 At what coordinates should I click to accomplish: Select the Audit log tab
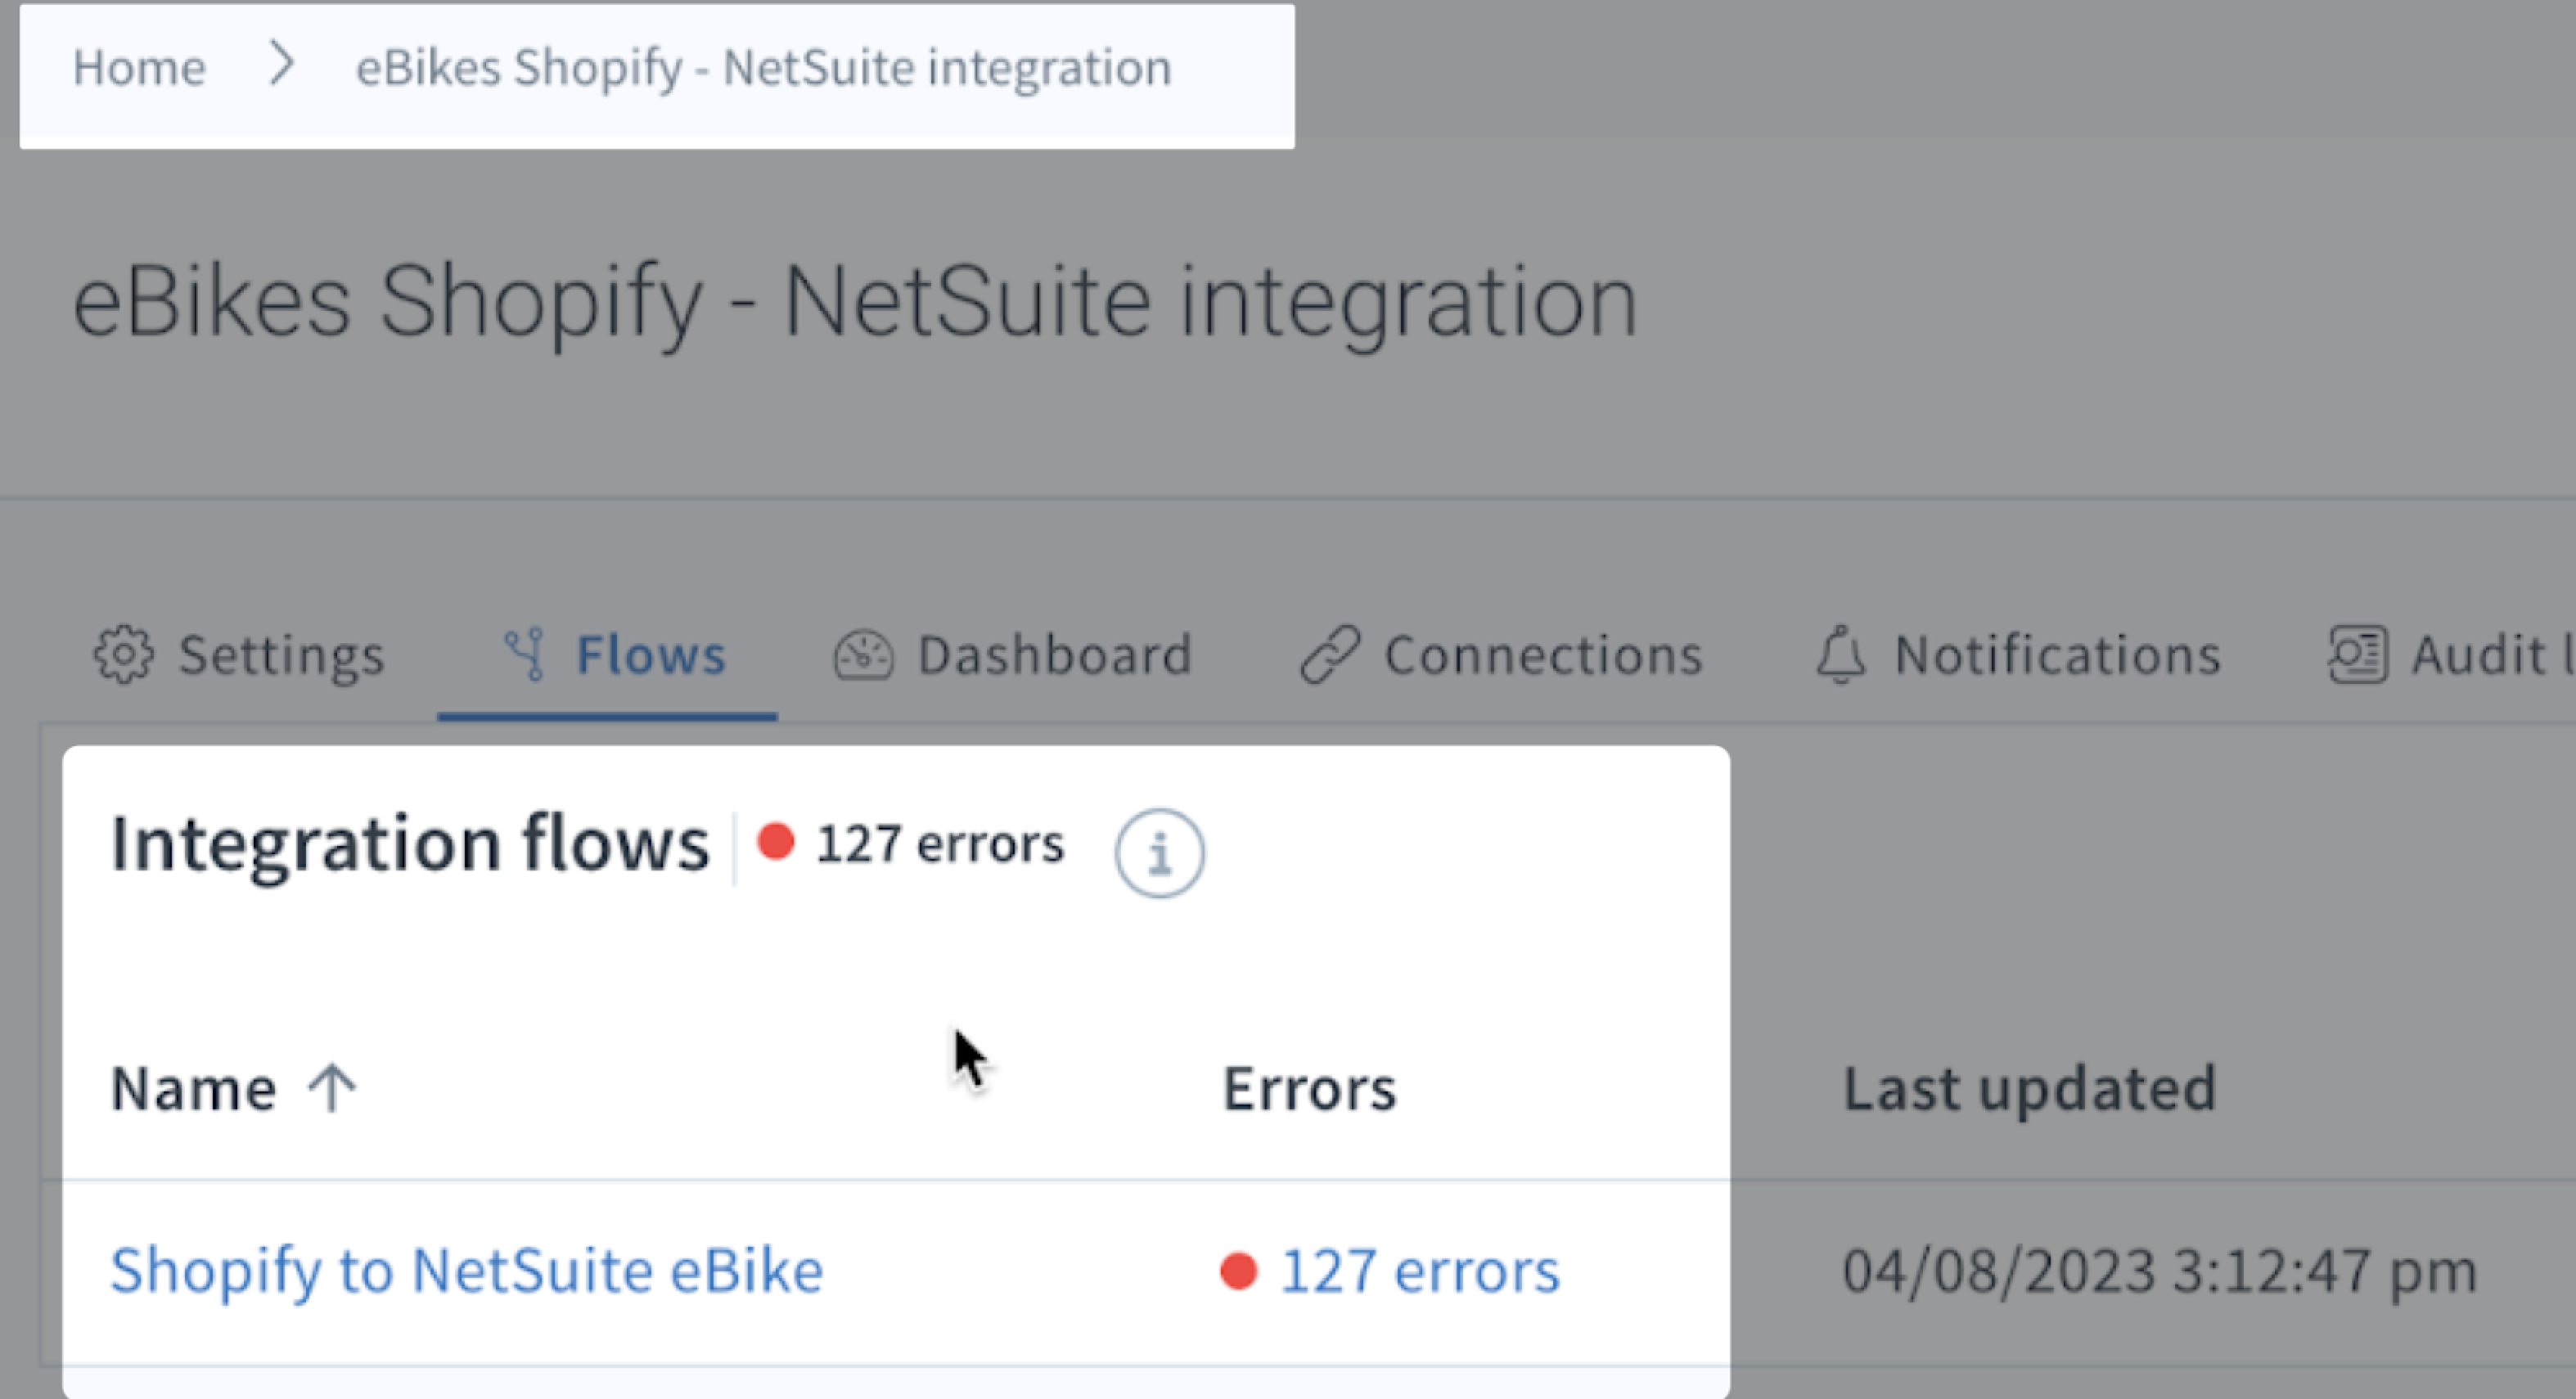2480,653
